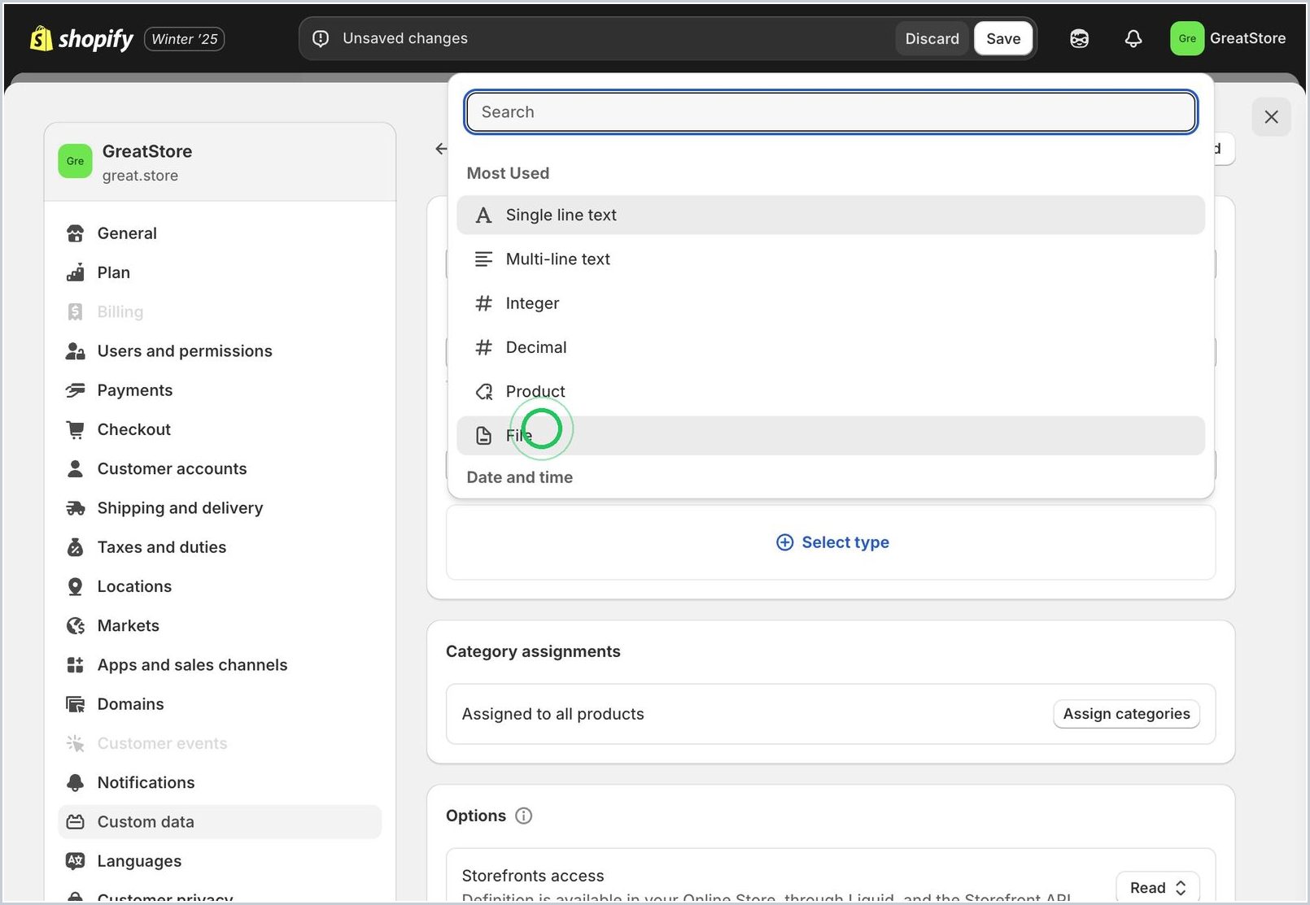
Task: Click the Languages sidebar icon
Action: pos(76,861)
